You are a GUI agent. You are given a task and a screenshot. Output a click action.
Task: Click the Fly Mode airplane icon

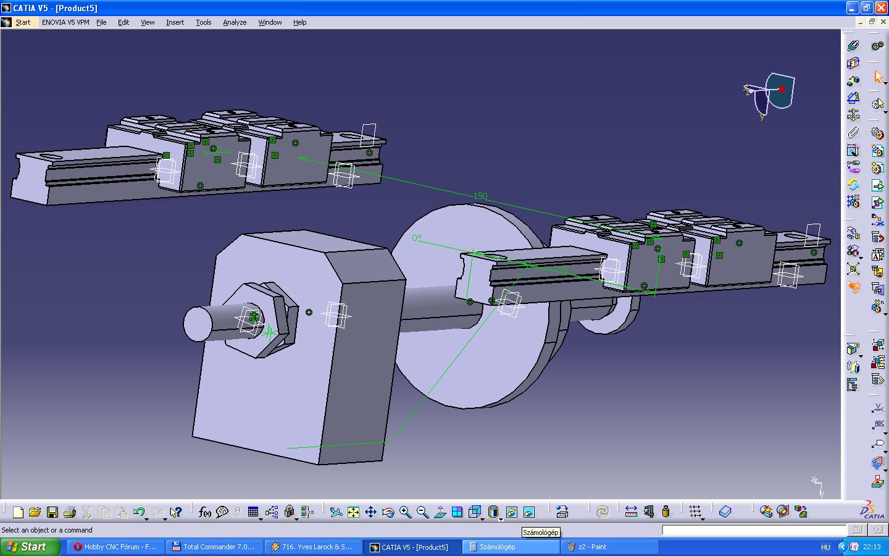[336, 512]
